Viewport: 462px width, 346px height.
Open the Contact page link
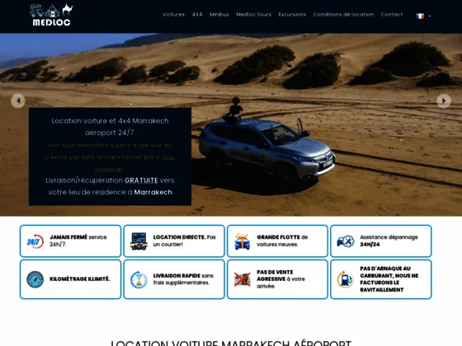click(x=392, y=15)
